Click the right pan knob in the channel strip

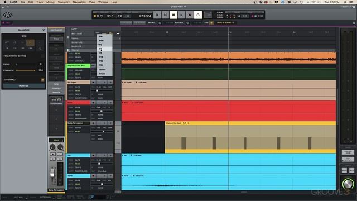60,147
